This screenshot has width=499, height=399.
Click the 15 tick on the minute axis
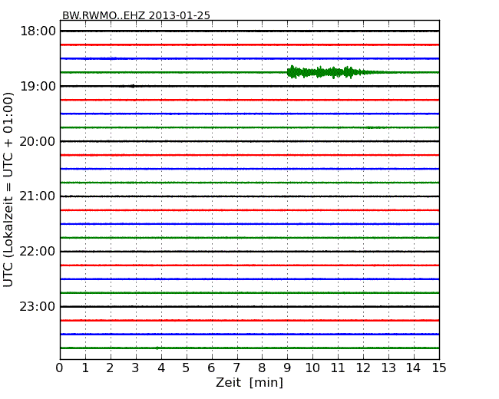[x=439, y=368]
